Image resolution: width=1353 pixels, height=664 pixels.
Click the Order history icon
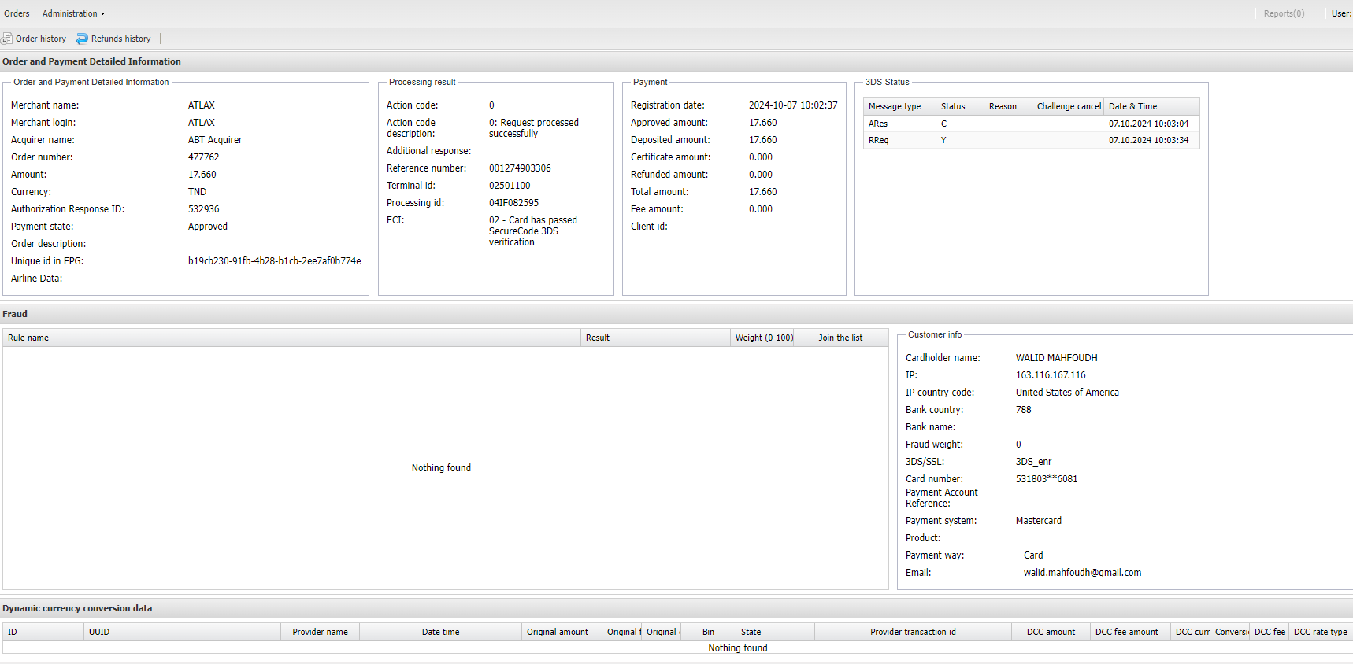[7, 39]
